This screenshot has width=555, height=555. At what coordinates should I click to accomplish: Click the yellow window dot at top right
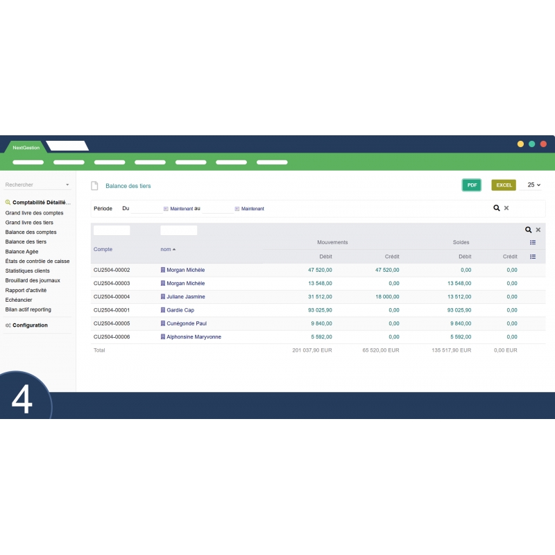pos(520,144)
